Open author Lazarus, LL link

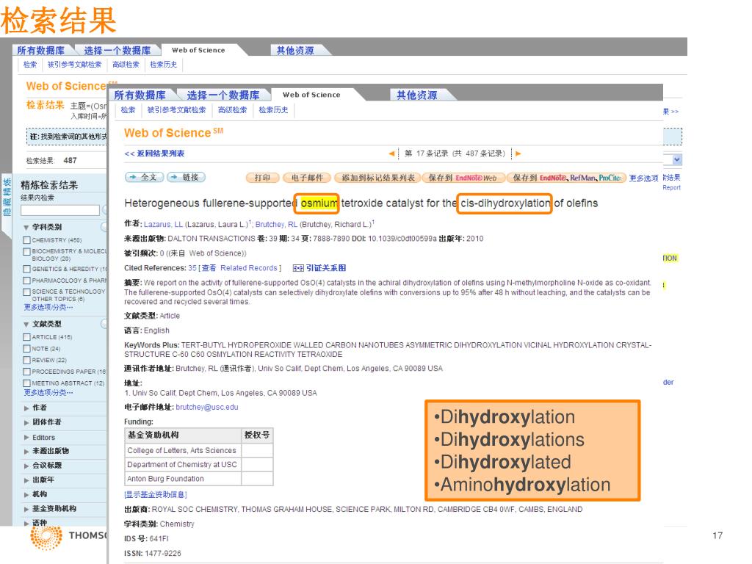(163, 225)
